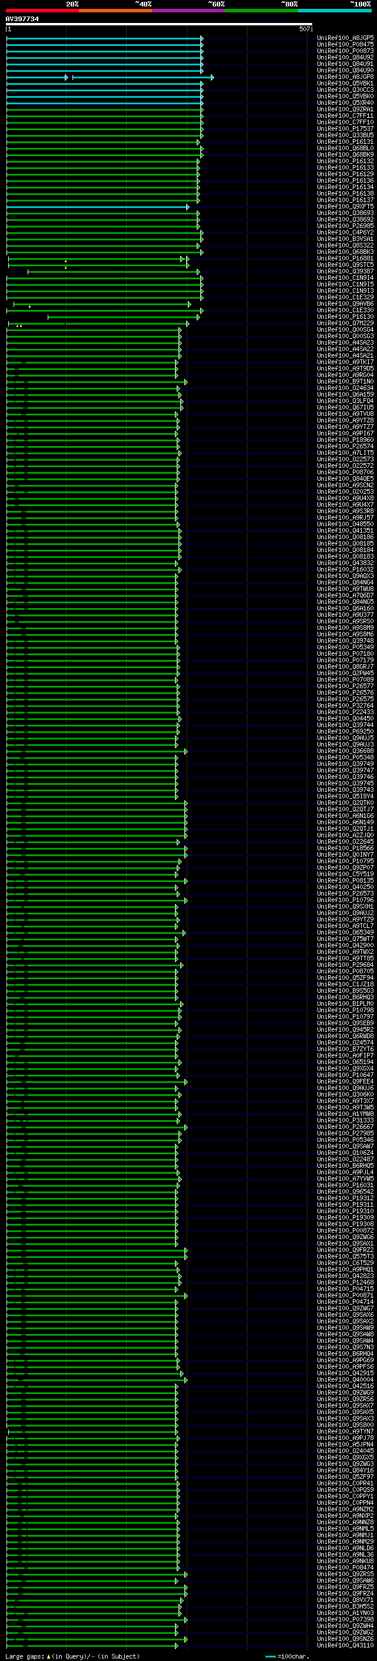Screen dimensions: 377x1661
Task: Open hit UniRef100_Q41351
Action: (x=345, y=531)
